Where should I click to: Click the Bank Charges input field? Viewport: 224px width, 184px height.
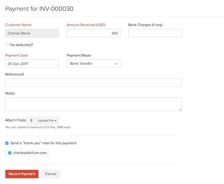pos(155,33)
